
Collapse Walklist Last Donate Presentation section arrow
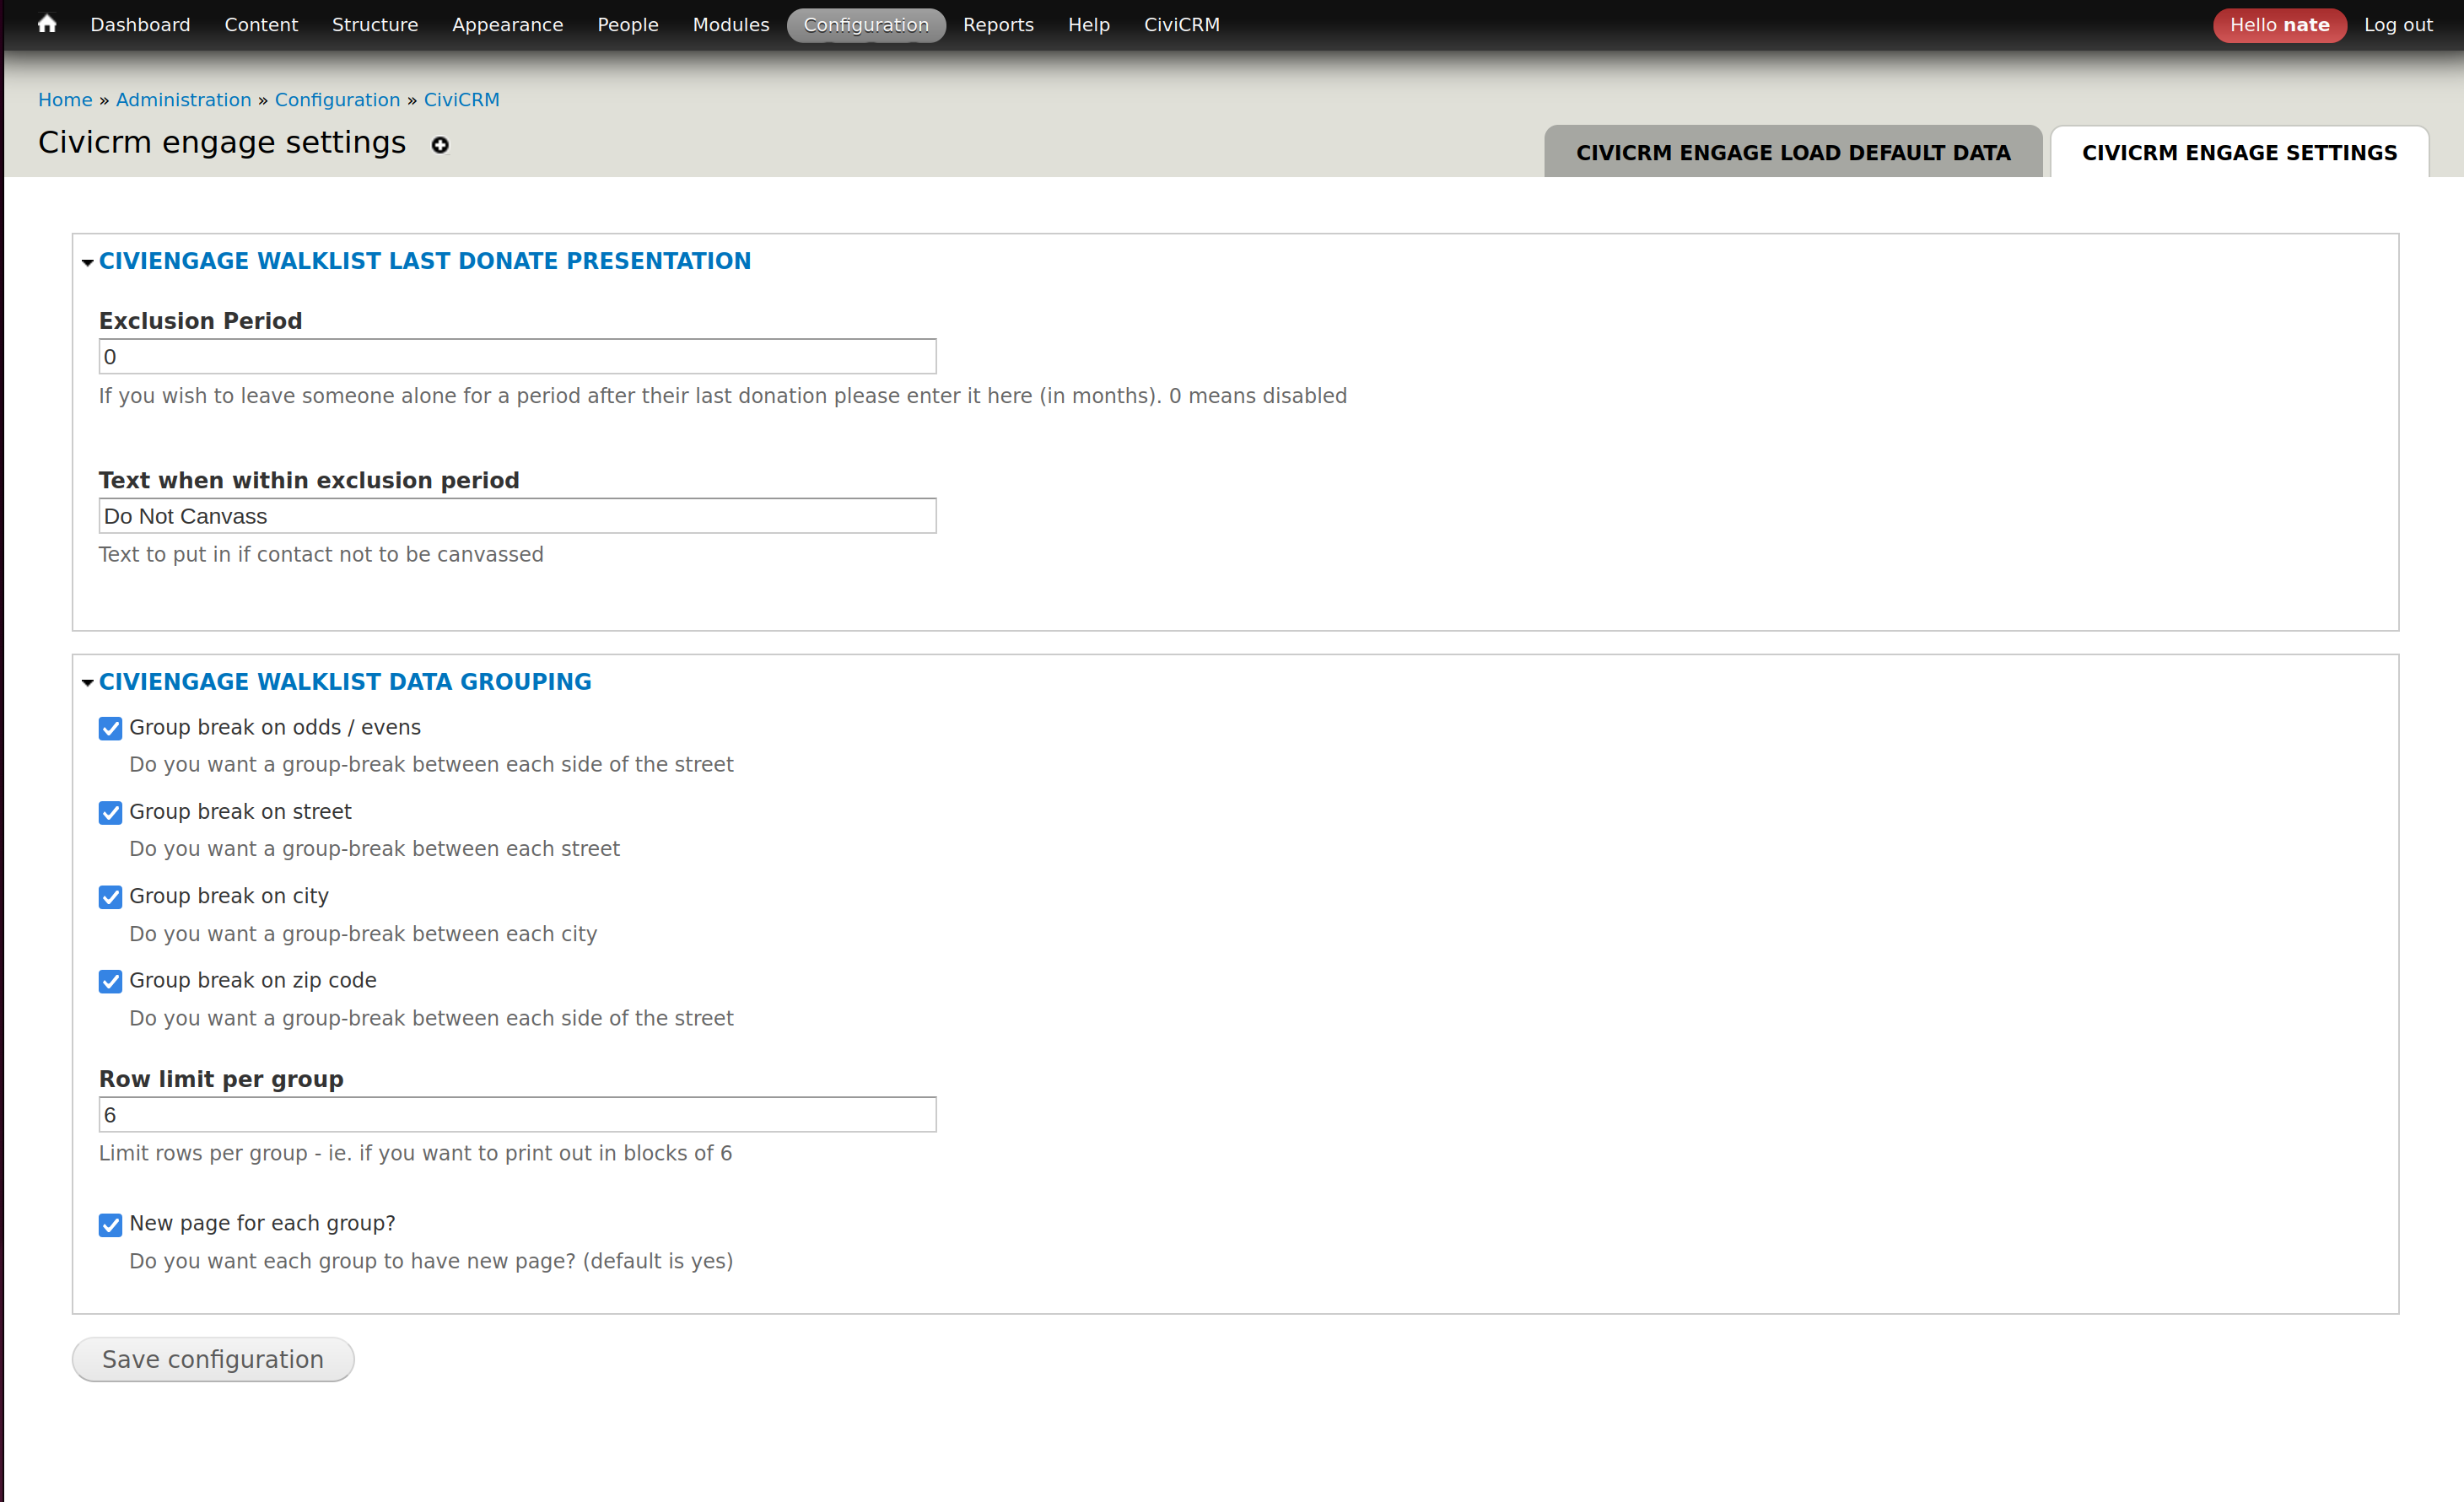pyautogui.click(x=88, y=262)
